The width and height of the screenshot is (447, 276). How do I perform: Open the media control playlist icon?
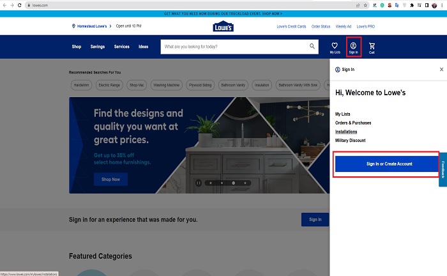point(420,5)
